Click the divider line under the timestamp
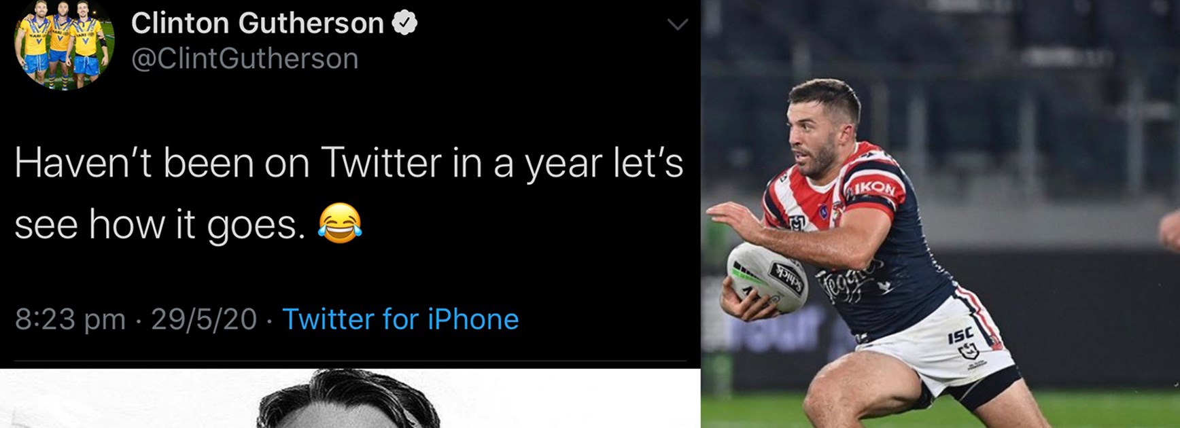The image size is (1180, 428). [x=349, y=361]
